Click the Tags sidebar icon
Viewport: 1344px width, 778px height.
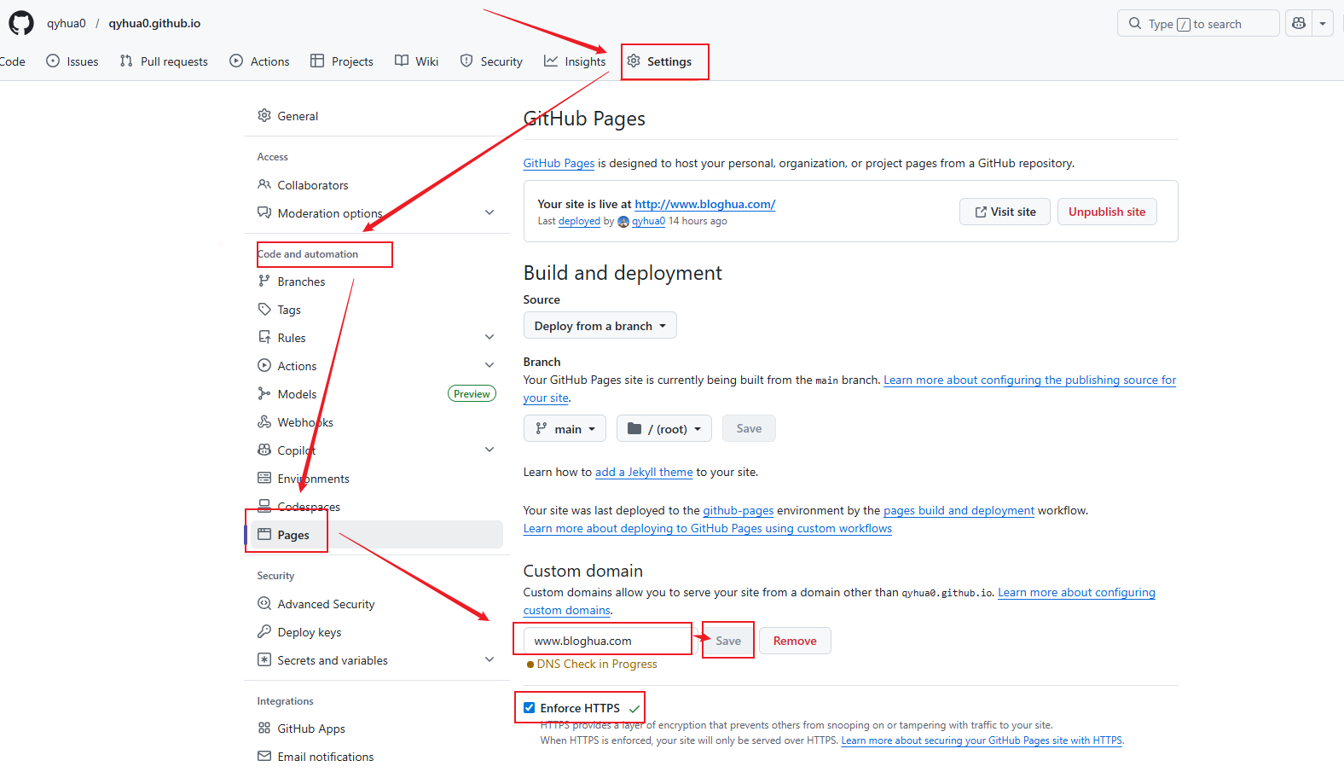[264, 310]
